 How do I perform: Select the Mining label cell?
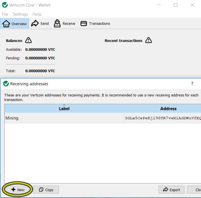click(64, 118)
